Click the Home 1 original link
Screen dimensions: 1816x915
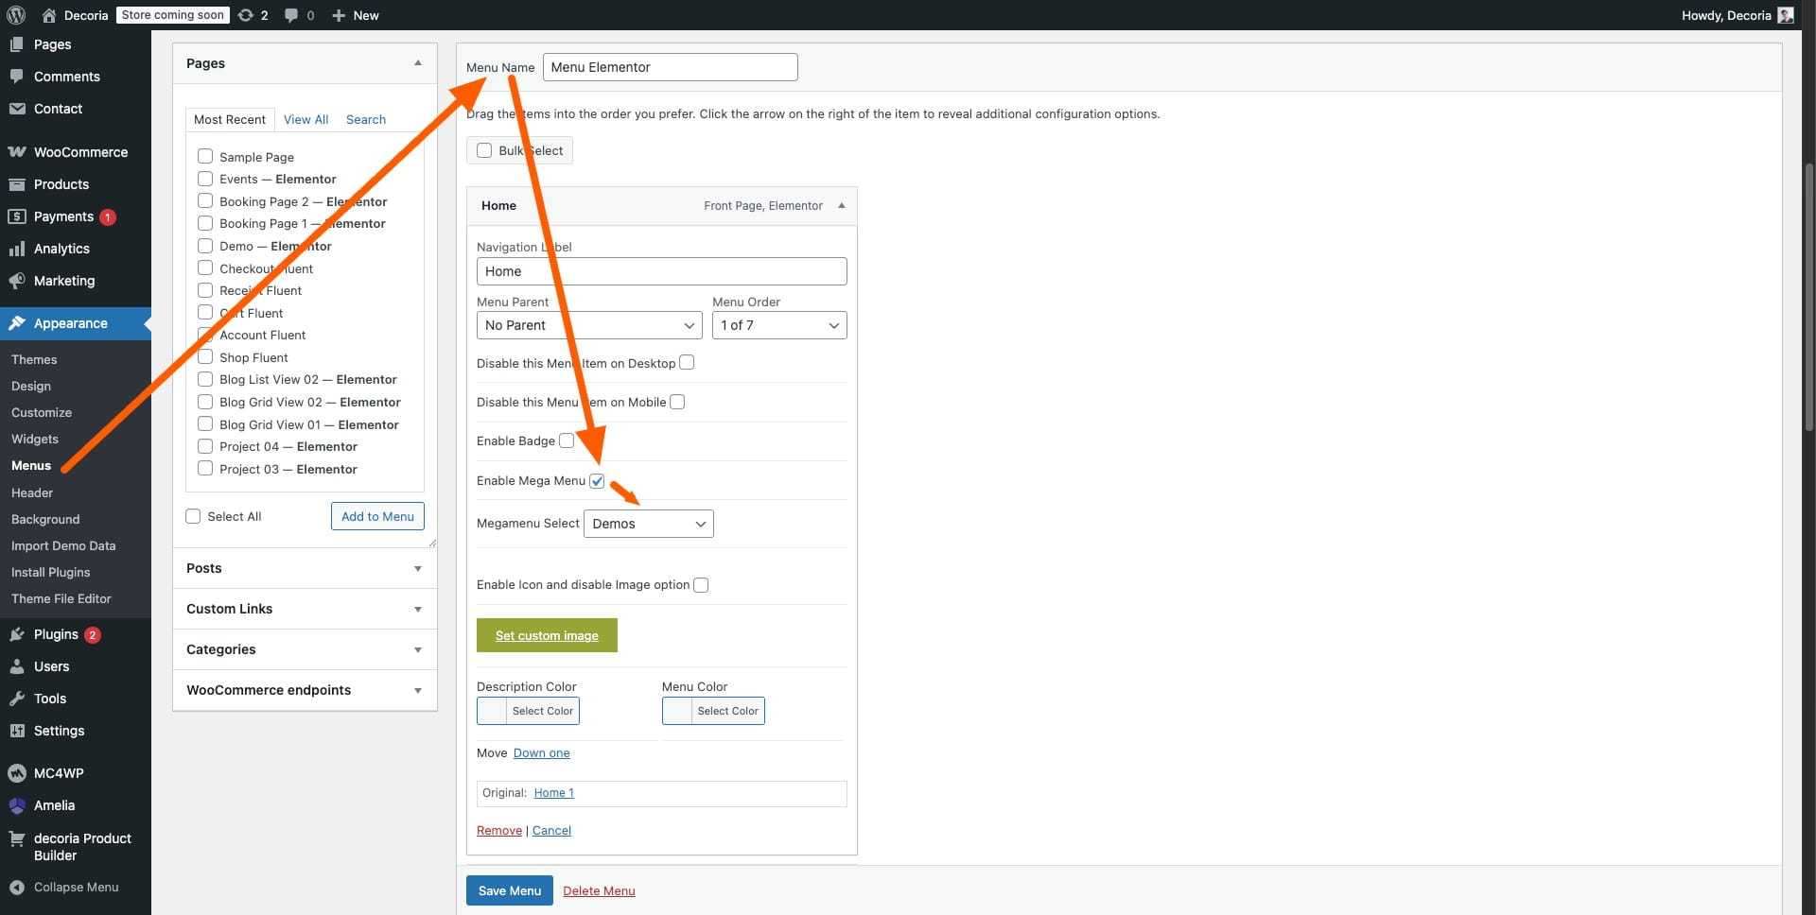coord(554,793)
